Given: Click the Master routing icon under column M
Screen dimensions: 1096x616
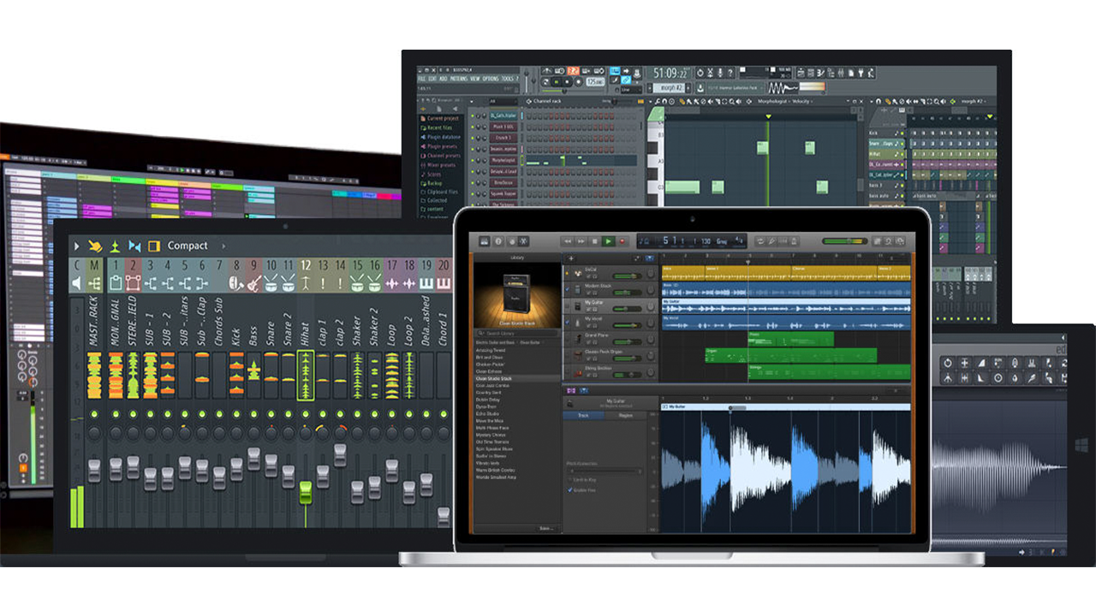Looking at the screenshot, I should (94, 283).
